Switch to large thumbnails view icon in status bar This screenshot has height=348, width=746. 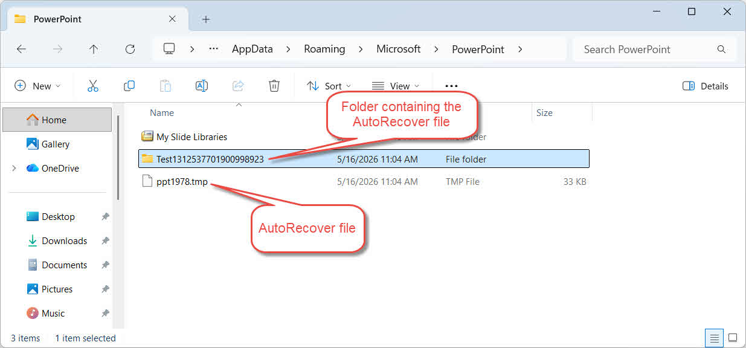[x=733, y=338]
